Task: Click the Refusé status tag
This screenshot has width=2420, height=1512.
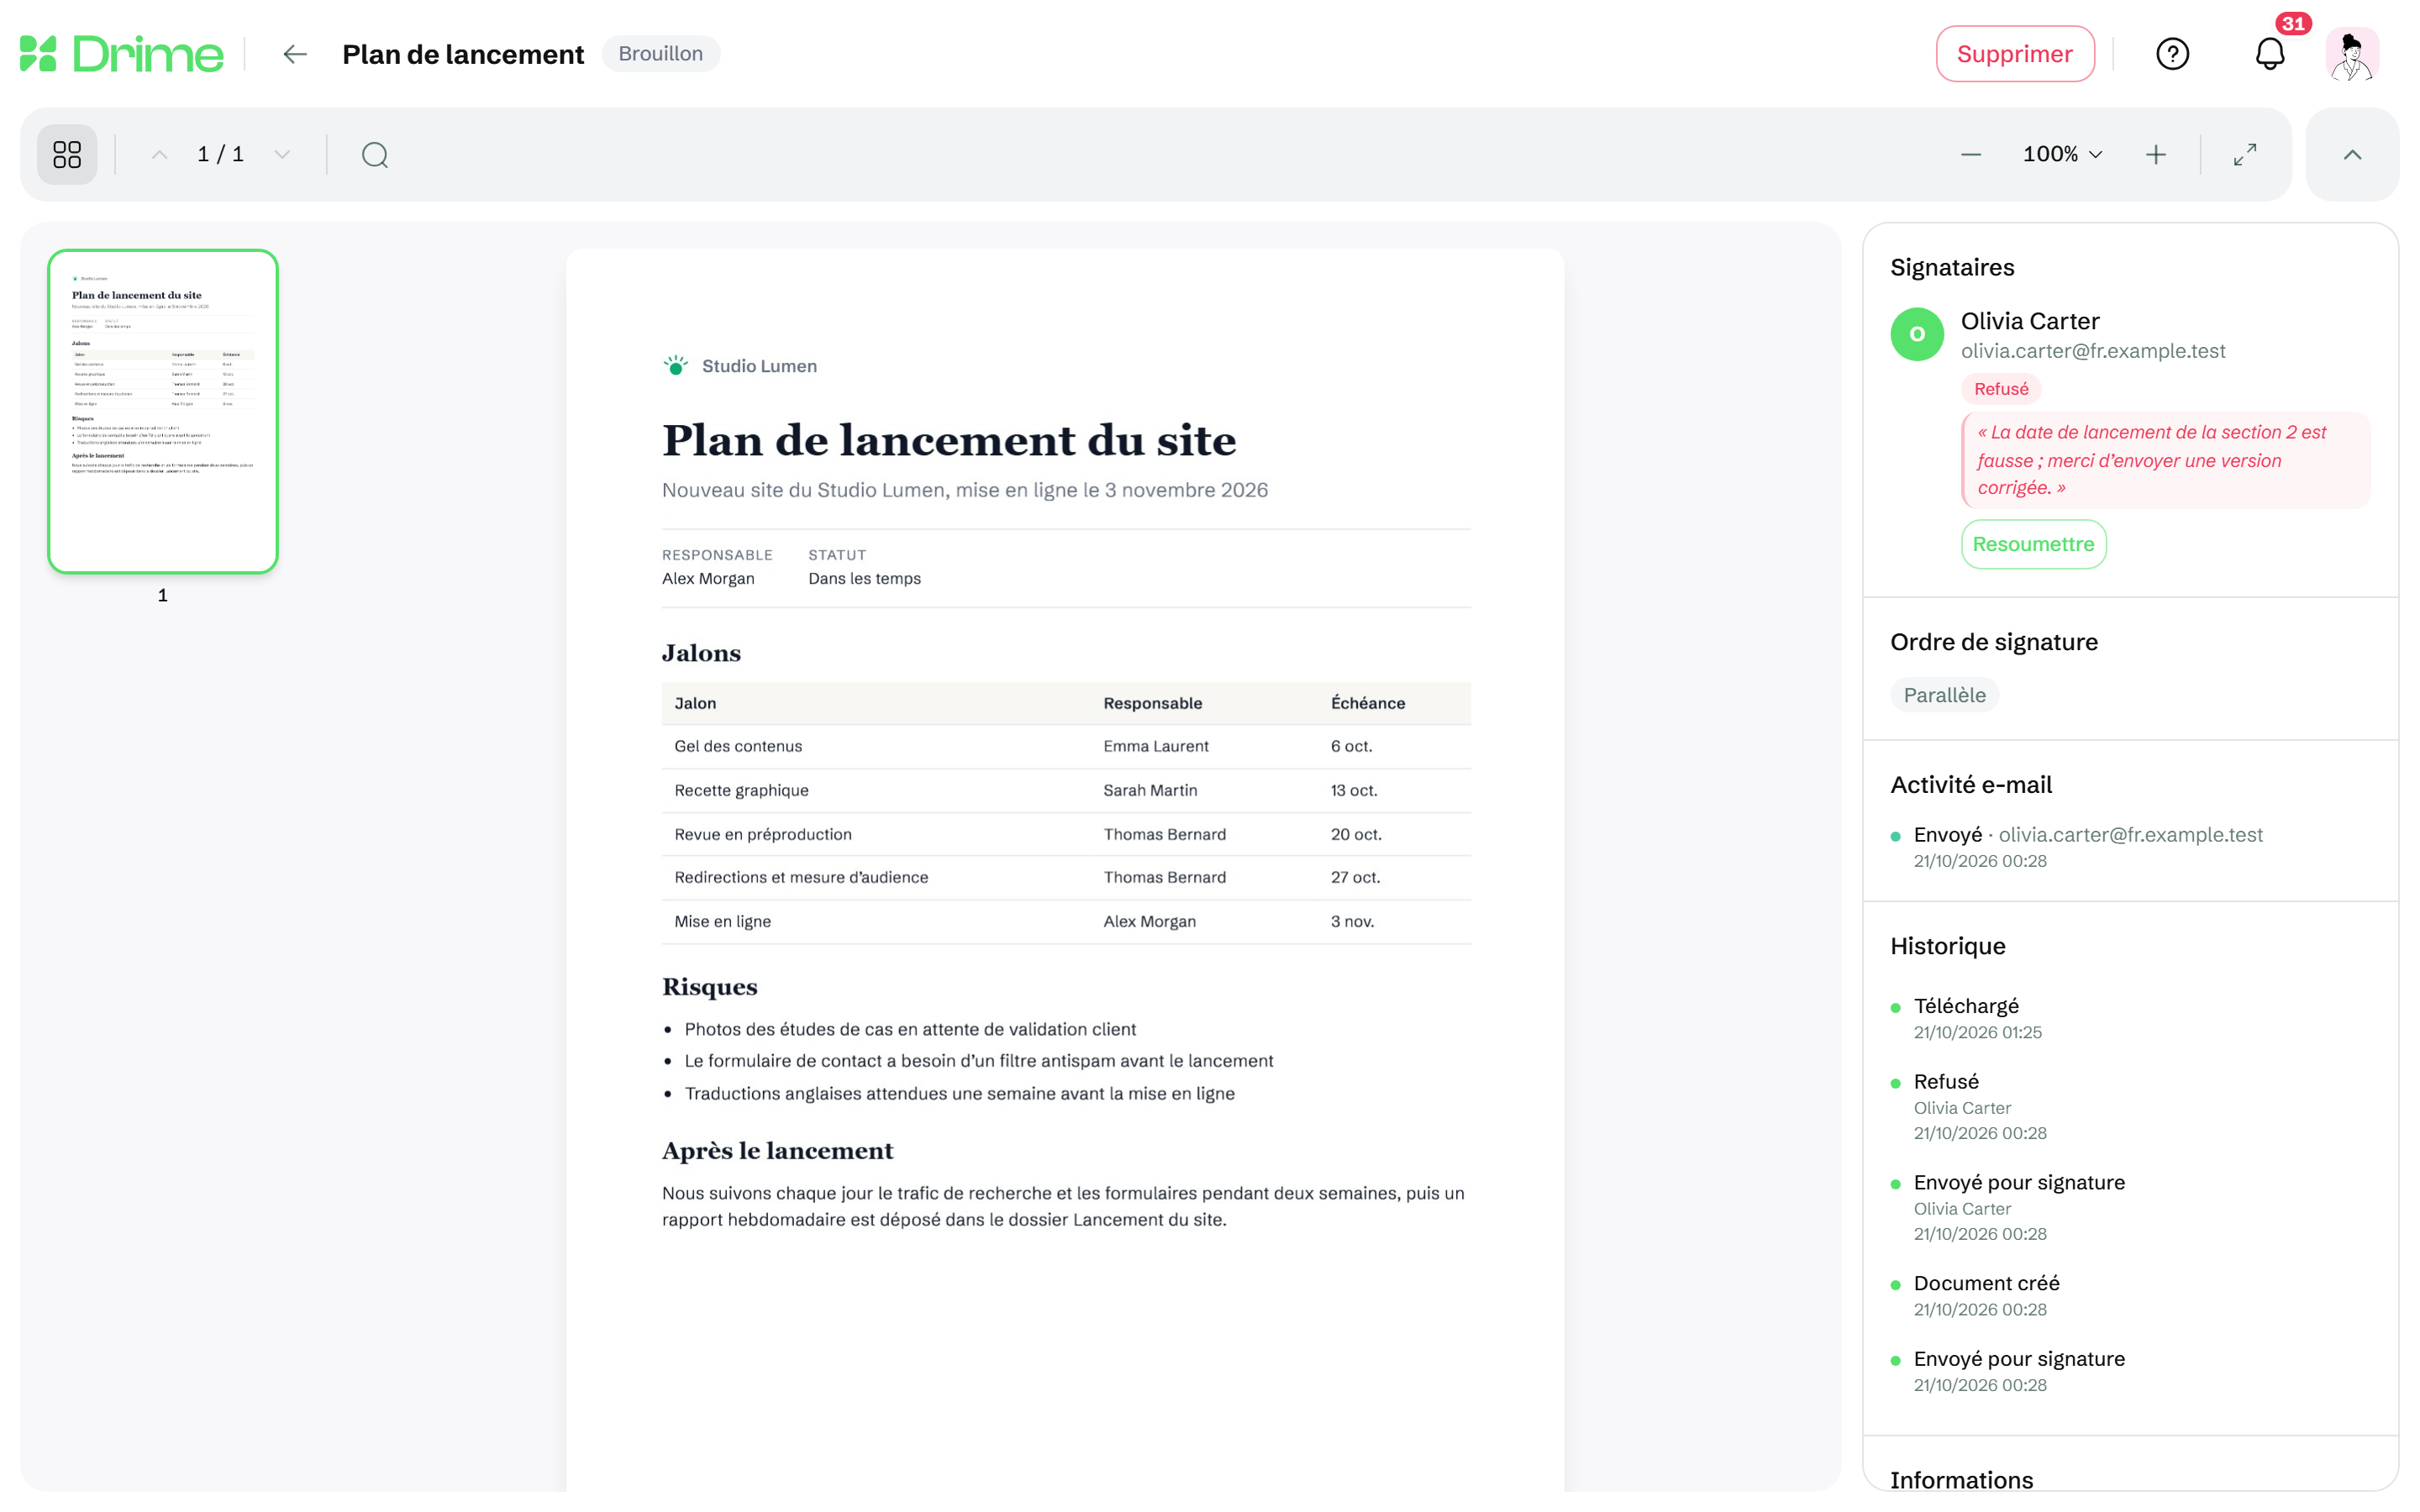Action: 2000,389
